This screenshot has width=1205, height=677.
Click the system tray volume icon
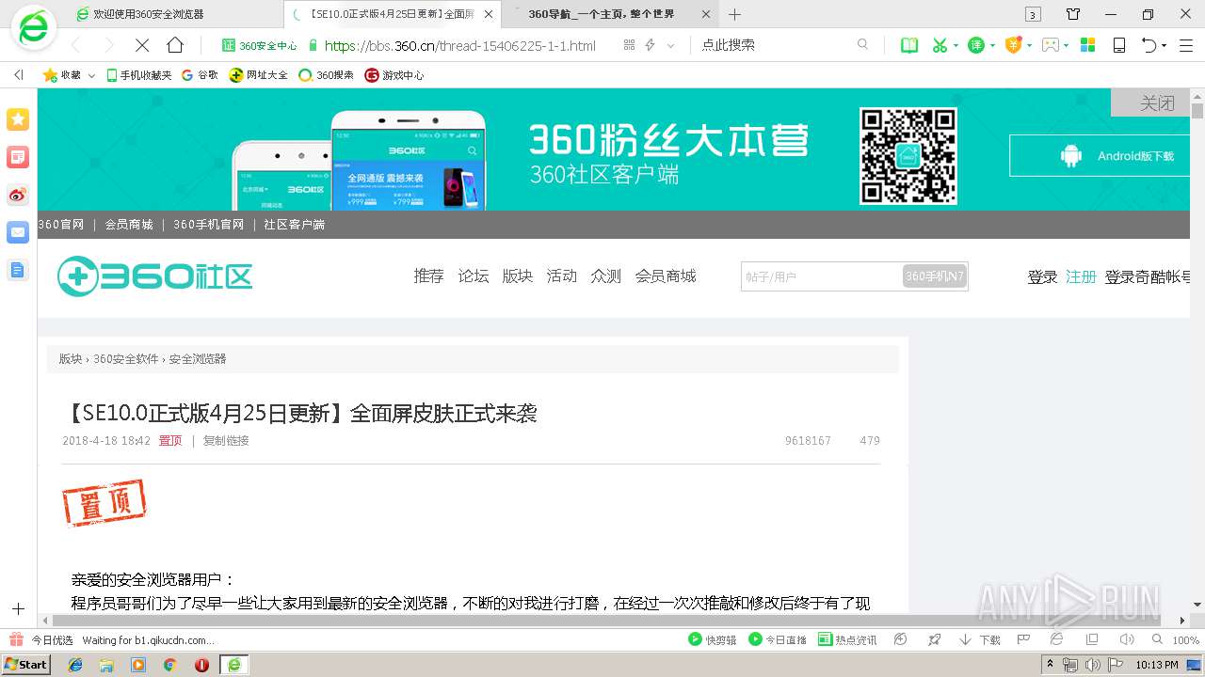(1092, 665)
